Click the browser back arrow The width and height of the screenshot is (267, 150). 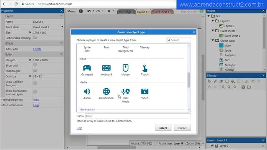pyautogui.click(x=4, y=4)
